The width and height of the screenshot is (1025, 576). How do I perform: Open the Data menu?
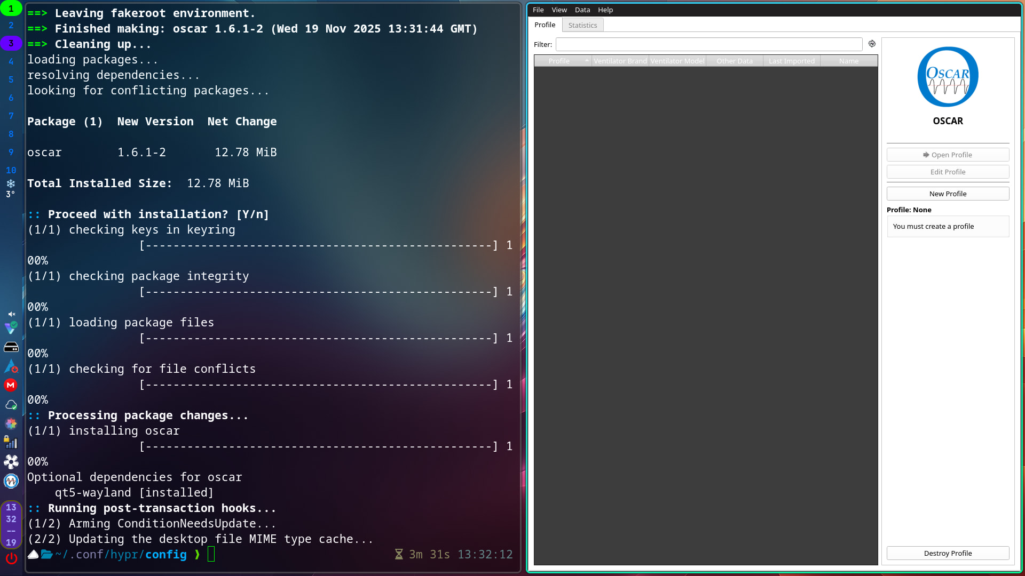click(582, 10)
